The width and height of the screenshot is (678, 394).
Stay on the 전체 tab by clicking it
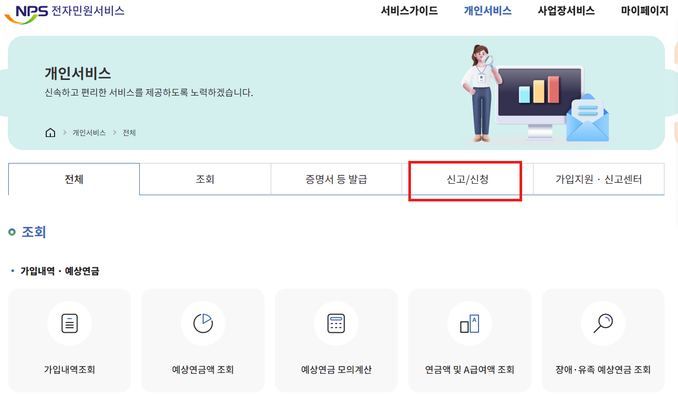[73, 179]
